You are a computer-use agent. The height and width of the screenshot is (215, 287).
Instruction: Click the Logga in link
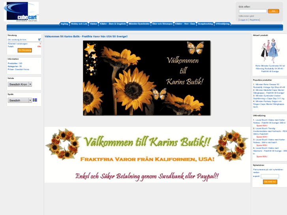[243, 20]
